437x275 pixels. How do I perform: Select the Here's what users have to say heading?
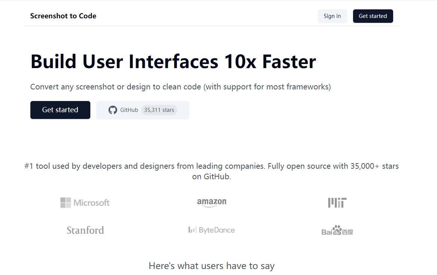[211, 266]
